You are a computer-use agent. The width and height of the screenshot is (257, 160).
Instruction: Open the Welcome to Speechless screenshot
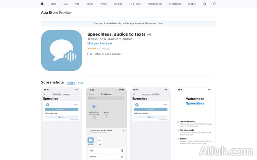[x=195, y=124]
